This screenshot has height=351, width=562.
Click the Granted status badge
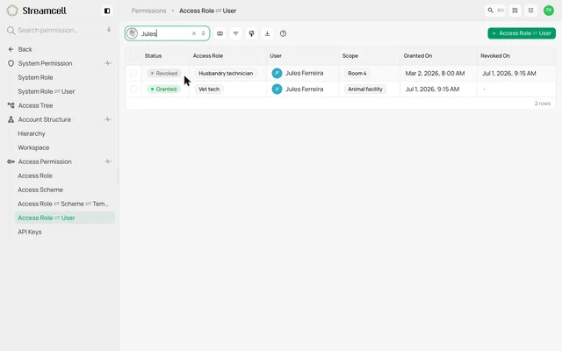[x=164, y=89]
